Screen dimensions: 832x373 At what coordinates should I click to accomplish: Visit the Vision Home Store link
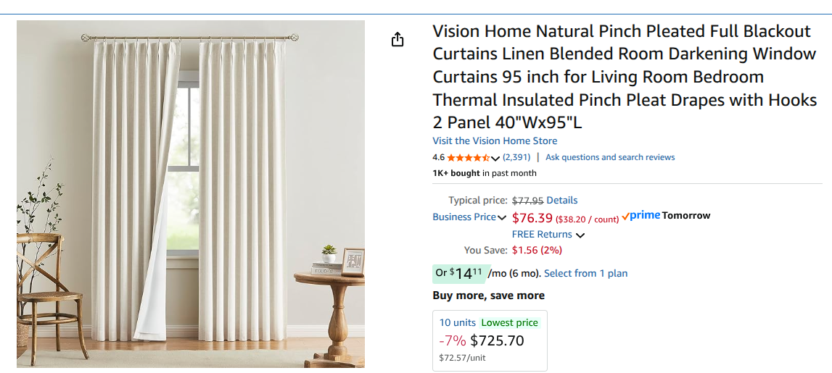(x=495, y=141)
